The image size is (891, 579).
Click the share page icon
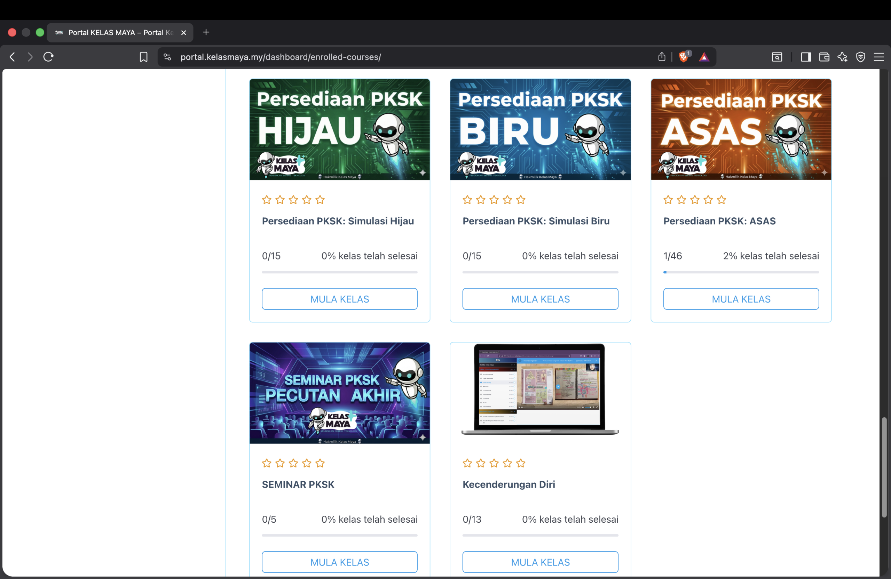(x=662, y=57)
